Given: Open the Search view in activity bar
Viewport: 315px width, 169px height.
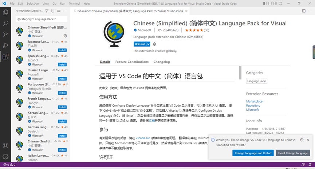Looking at the screenshot, I should click(x=5, y=24).
